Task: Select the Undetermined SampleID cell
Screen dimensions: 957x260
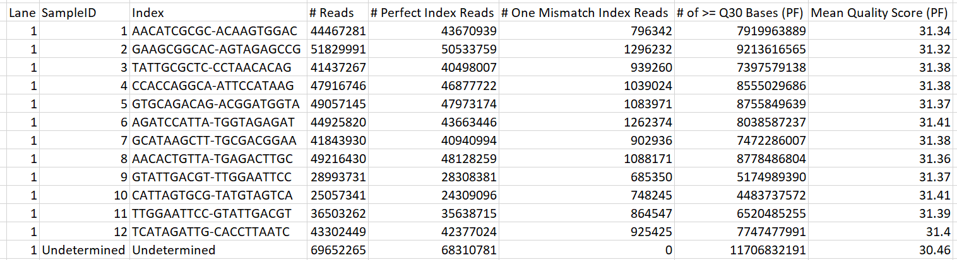Action: [83, 250]
